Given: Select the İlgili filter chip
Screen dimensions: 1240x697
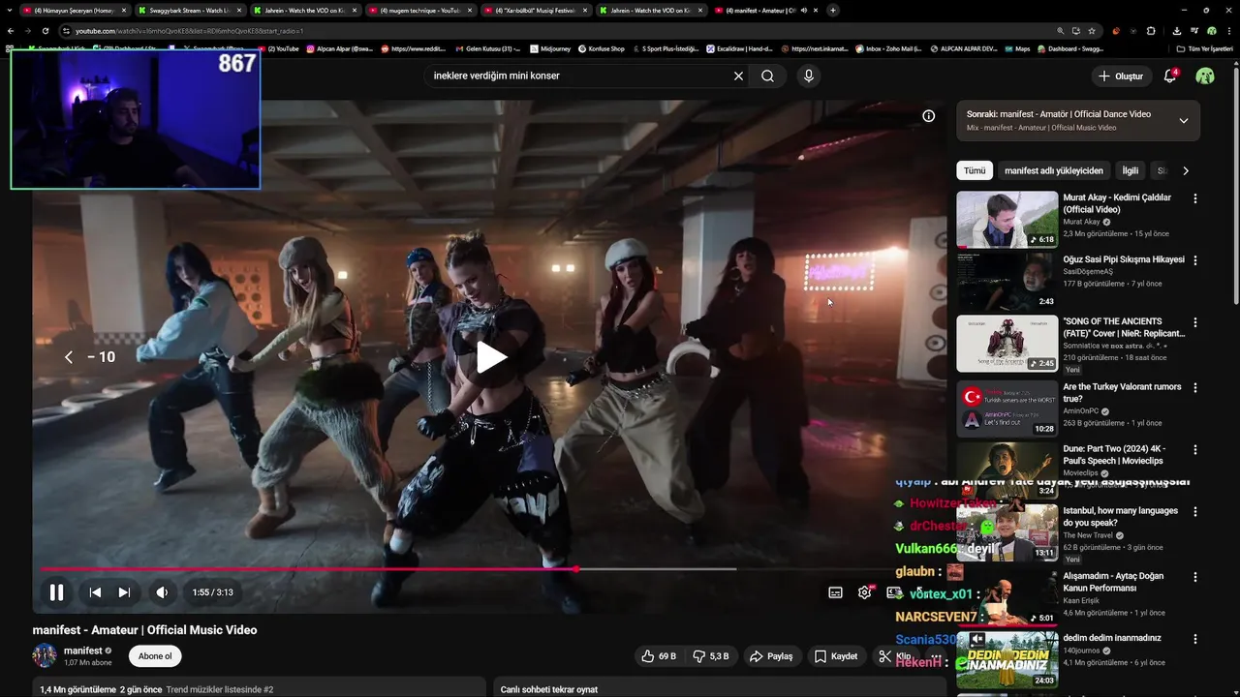Looking at the screenshot, I should [1130, 170].
